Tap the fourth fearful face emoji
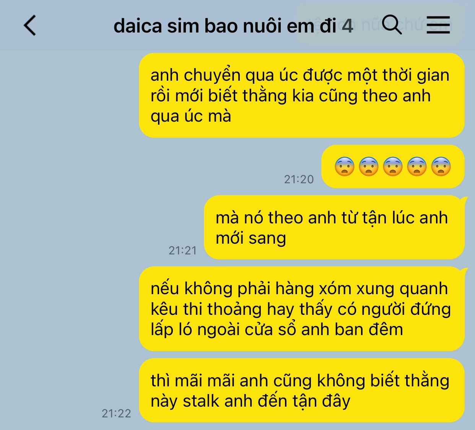This screenshot has height=430, width=475. pos(417,167)
